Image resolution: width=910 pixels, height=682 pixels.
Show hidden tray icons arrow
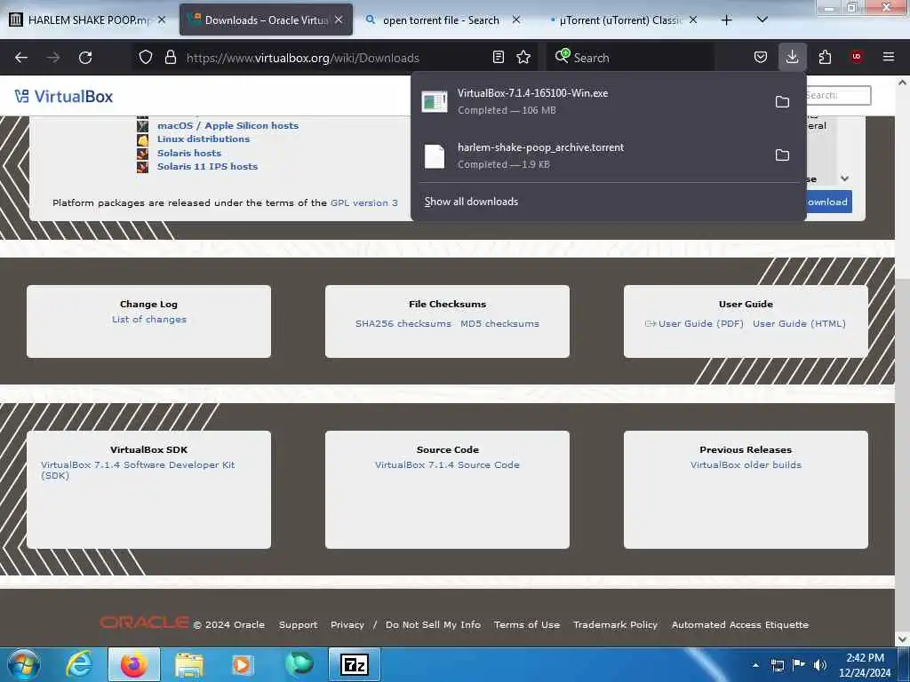pyautogui.click(x=755, y=665)
